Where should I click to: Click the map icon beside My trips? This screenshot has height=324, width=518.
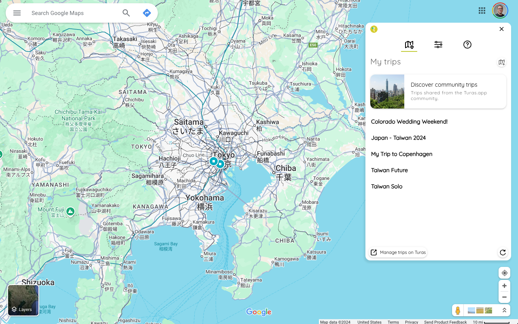click(502, 62)
